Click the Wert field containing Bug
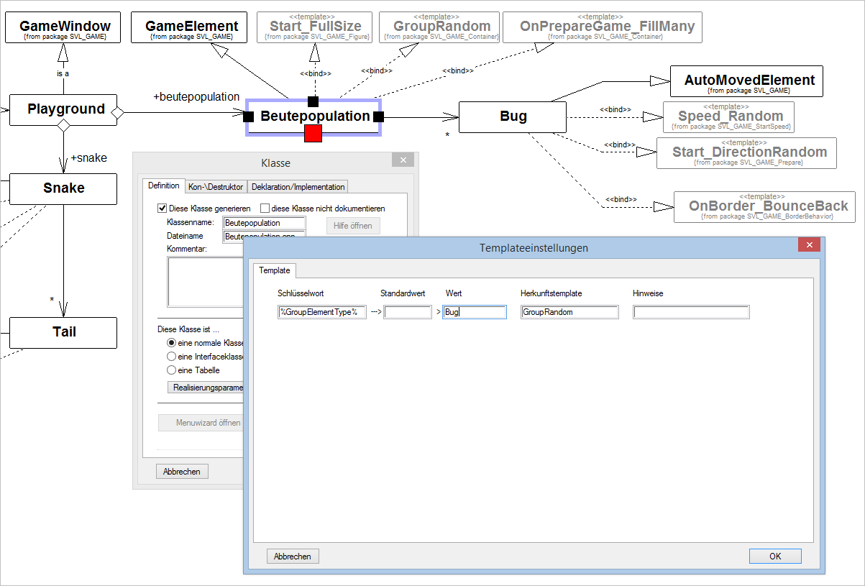This screenshot has height=586, width=865. pyautogui.click(x=475, y=312)
